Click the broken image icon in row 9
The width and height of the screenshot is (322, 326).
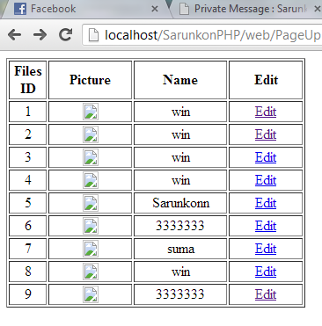tap(91, 294)
